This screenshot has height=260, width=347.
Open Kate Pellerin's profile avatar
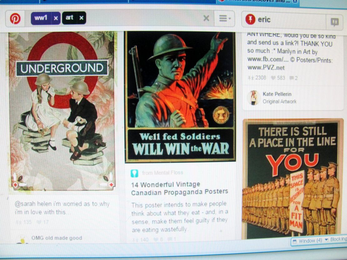tap(253, 98)
